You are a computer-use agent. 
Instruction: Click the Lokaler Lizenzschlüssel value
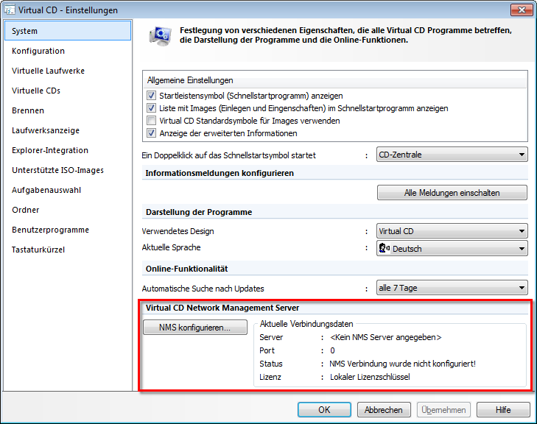coord(370,377)
